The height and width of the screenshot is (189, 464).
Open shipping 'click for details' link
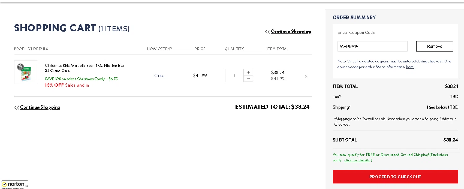(x=357, y=160)
